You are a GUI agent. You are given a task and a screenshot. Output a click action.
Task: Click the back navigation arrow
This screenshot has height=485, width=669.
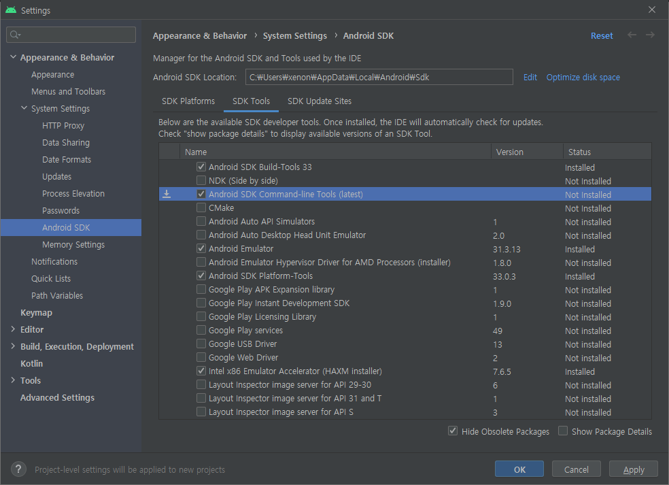tap(632, 35)
